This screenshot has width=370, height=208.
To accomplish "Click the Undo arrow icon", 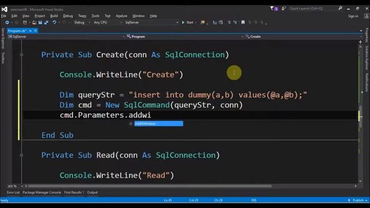I will point(54,23).
